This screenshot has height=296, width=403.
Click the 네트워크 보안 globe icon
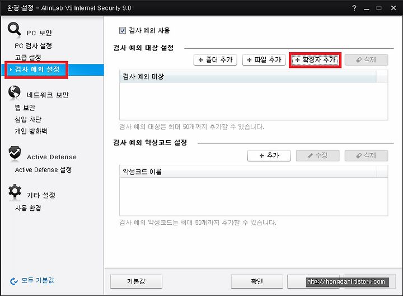(x=15, y=92)
